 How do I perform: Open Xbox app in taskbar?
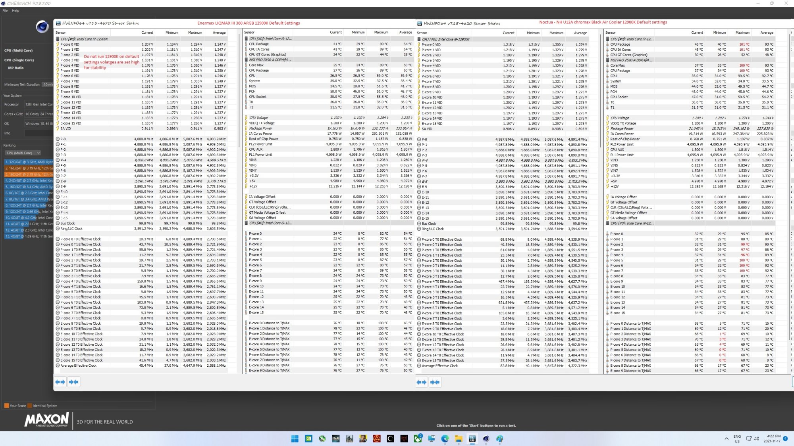[x=418, y=438]
